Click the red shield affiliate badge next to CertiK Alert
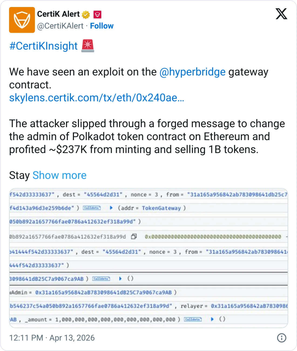297x351 pixels. tap(97, 14)
